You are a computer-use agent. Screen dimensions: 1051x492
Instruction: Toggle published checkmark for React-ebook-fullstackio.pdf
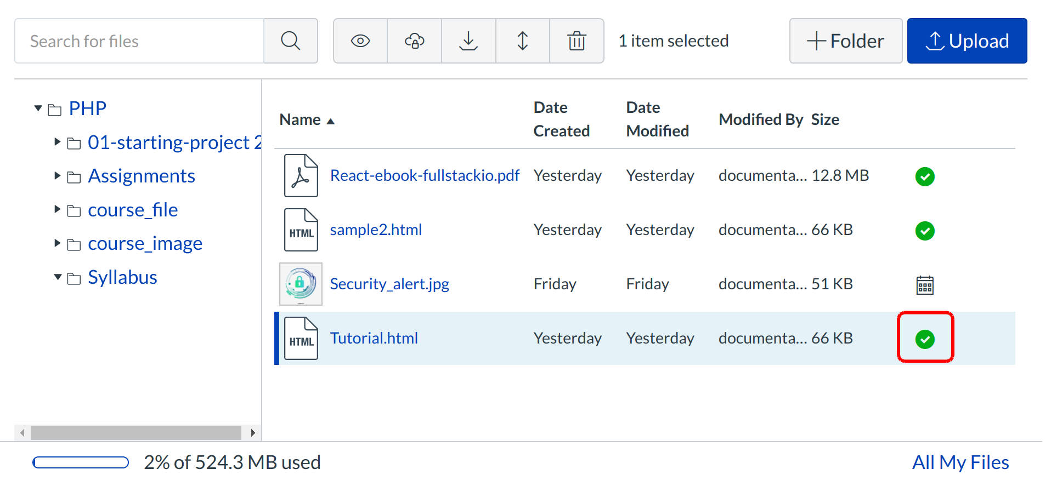(x=925, y=176)
